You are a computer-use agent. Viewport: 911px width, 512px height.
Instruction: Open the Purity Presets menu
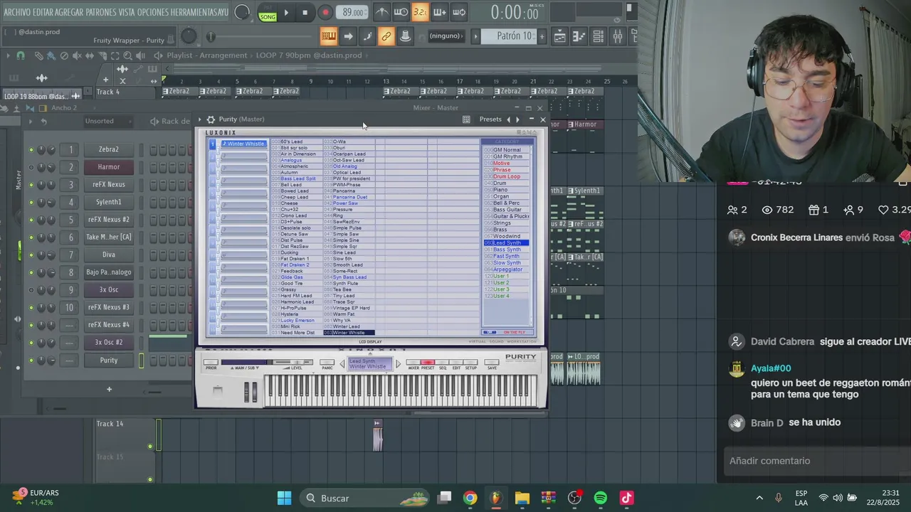click(x=490, y=119)
